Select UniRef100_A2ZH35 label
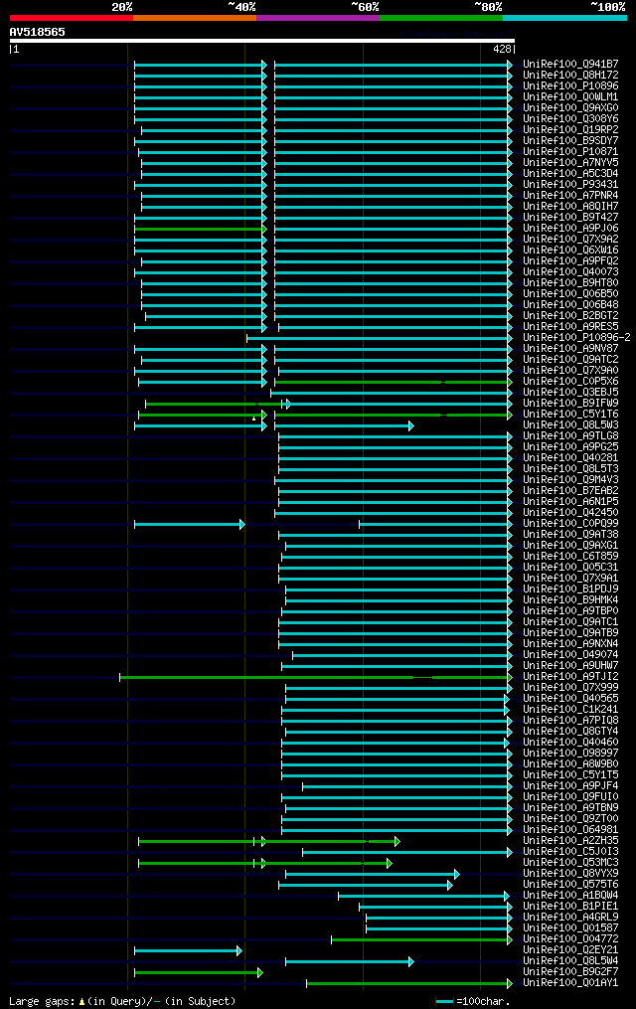 coord(570,841)
